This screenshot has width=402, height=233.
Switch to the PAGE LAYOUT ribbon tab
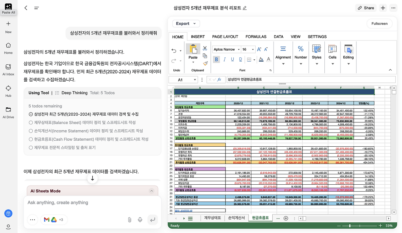coord(225,37)
